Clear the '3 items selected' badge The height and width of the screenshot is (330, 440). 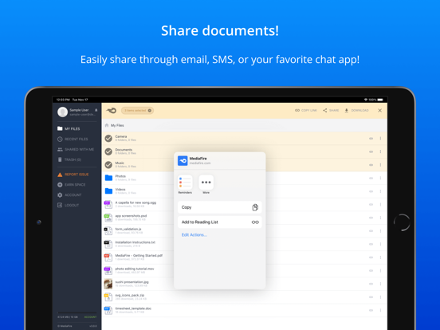point(150,110)
